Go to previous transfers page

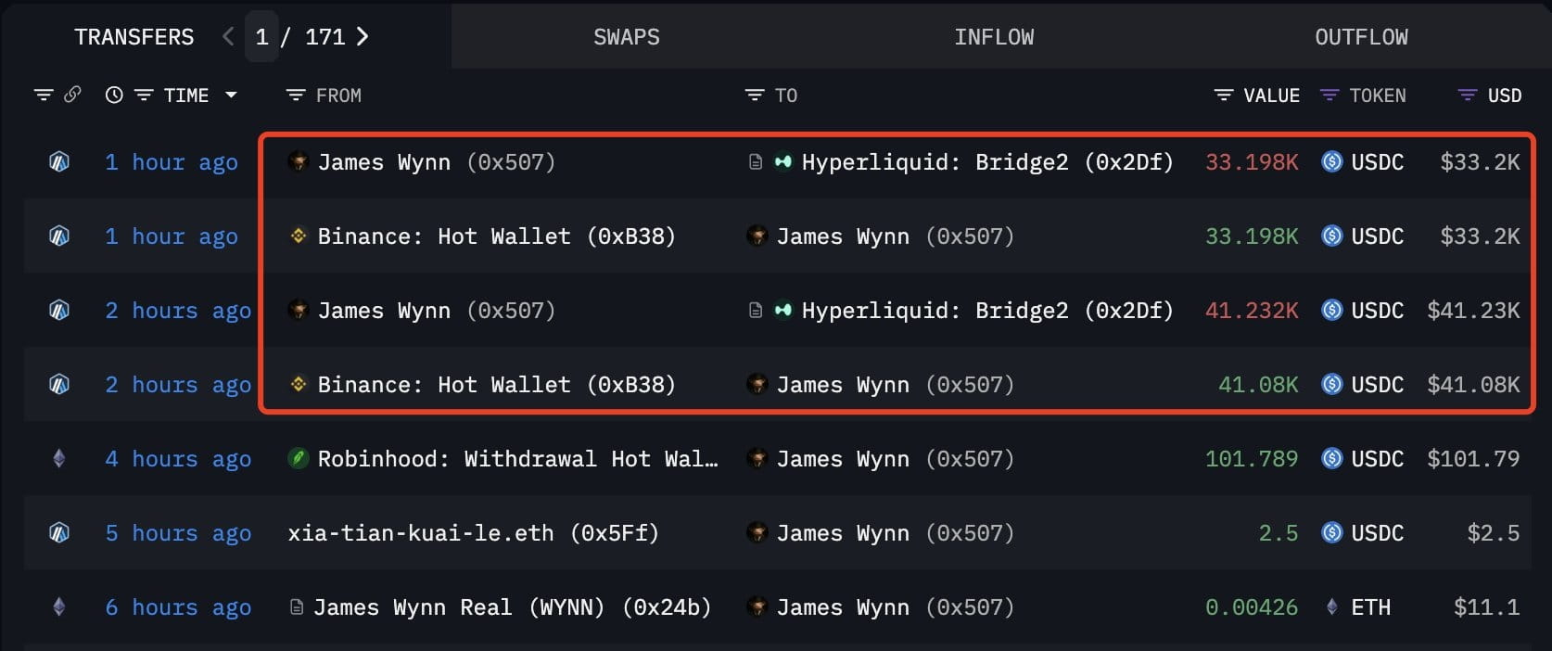coord(228,37)
